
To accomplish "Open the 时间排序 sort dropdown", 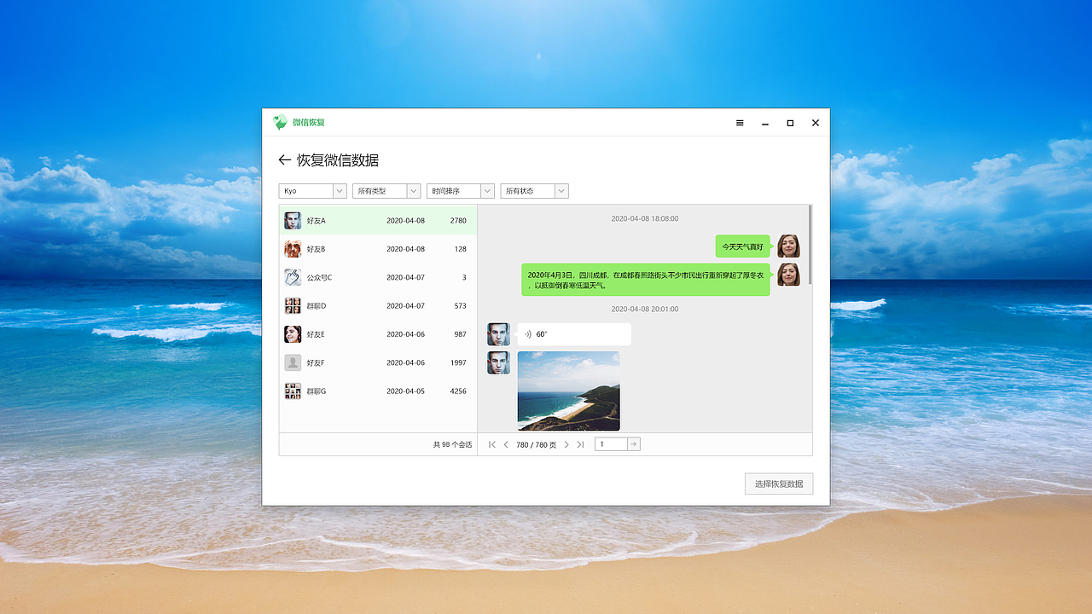I will click(x=461, y=191).
